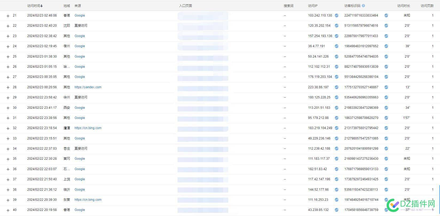Sort by 访问时间 column header
440x216 pixels.
click(35, 6)
